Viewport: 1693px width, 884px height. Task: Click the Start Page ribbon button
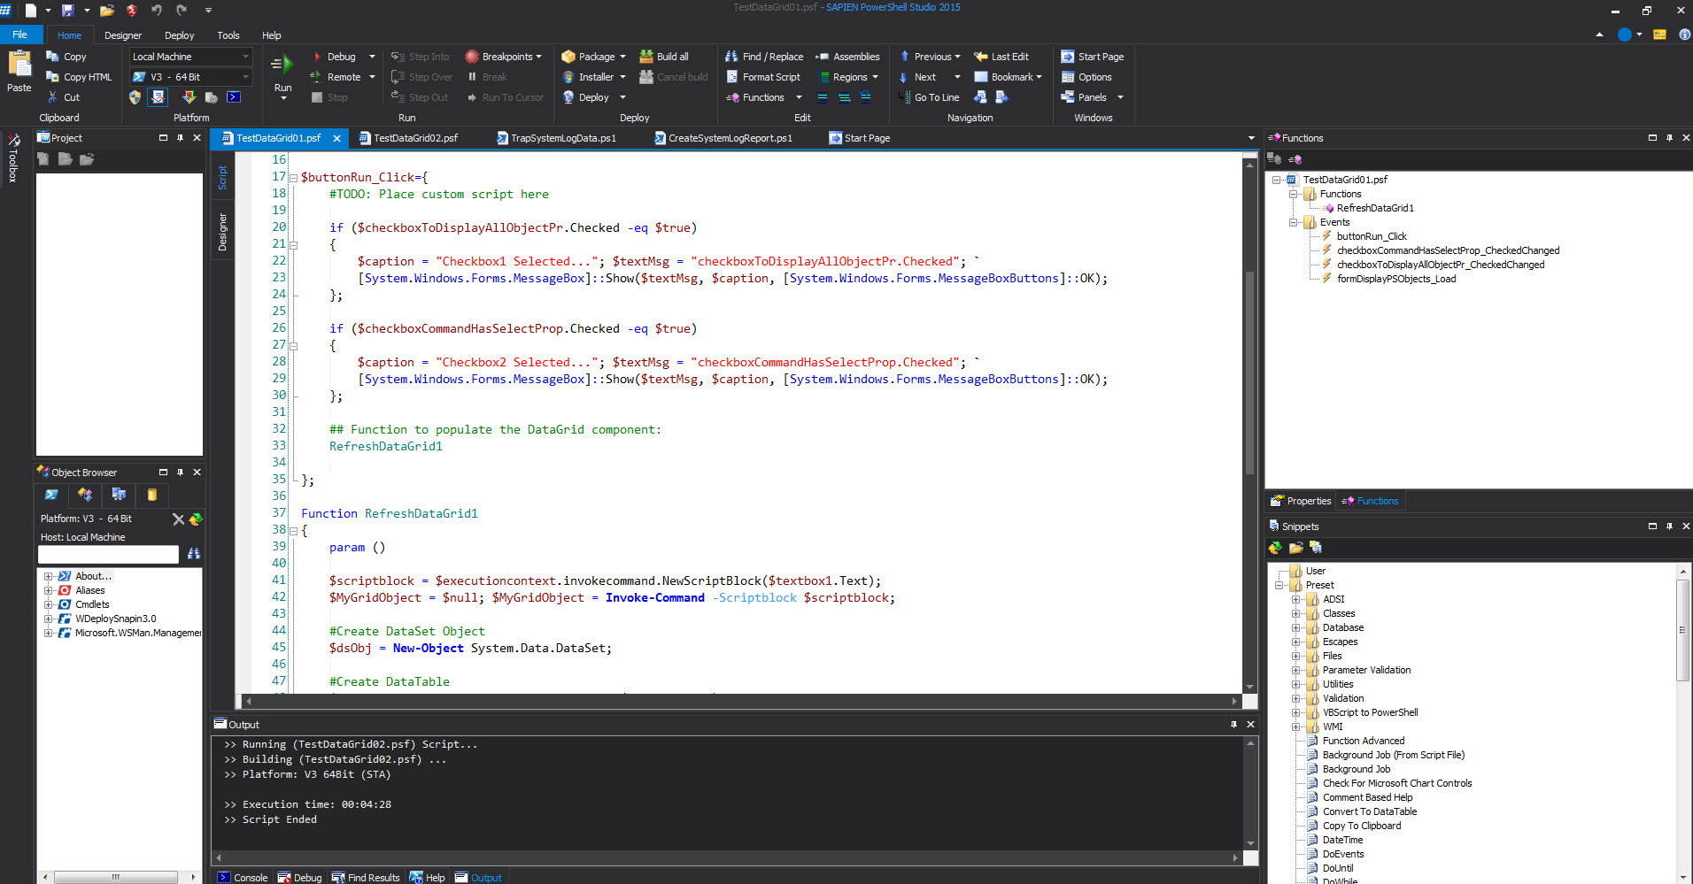point(1093,57)
